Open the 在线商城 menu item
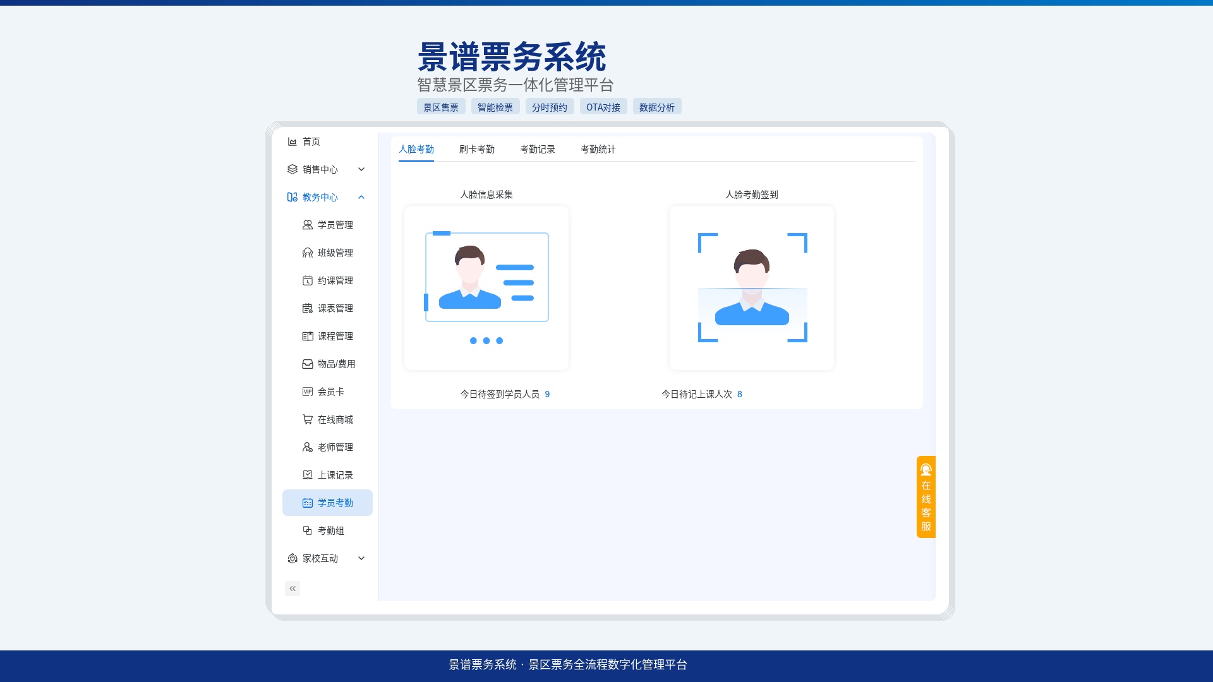 (x=327, y=419)
